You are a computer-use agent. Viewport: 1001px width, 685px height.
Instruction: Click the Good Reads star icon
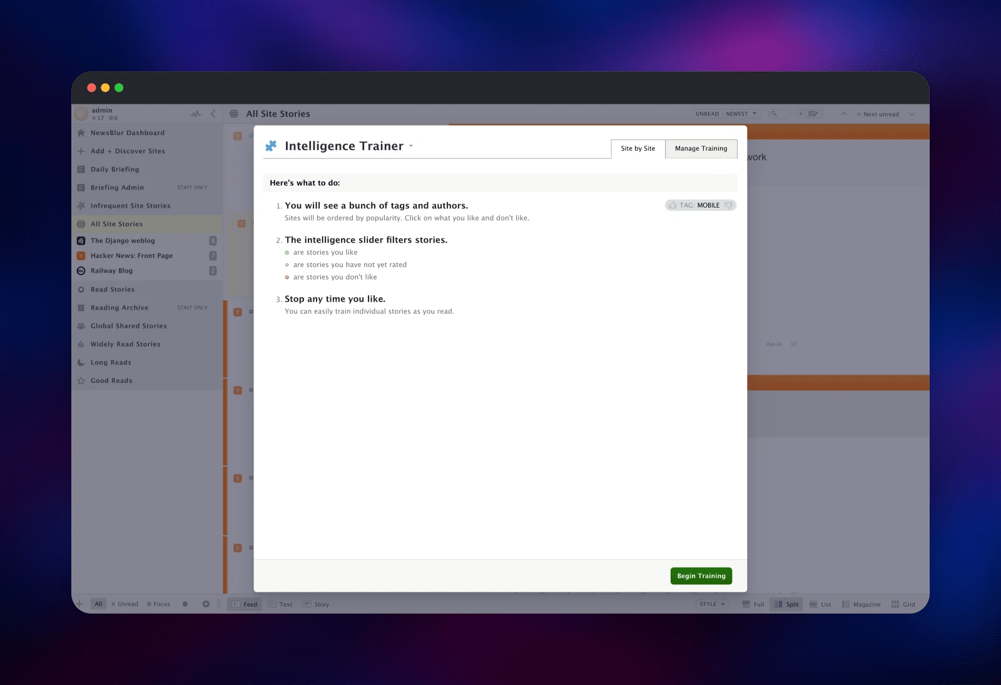click(x=81, y=380)
